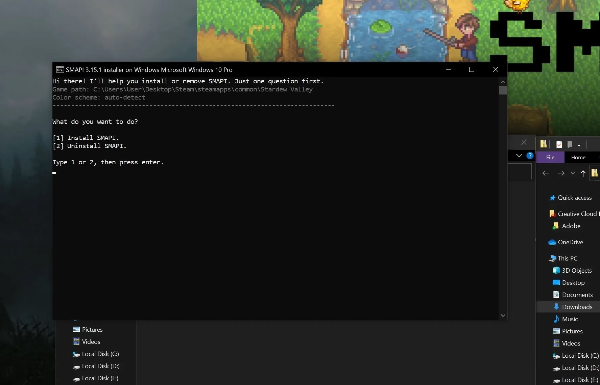Open the File tab in Explorer ribbon
The image size is (600, 385).
click(x=550, y=157)
